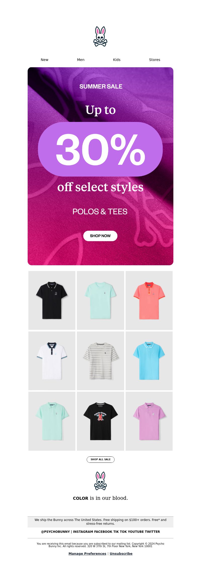Click the 30% off sale banner

point(100,166)
